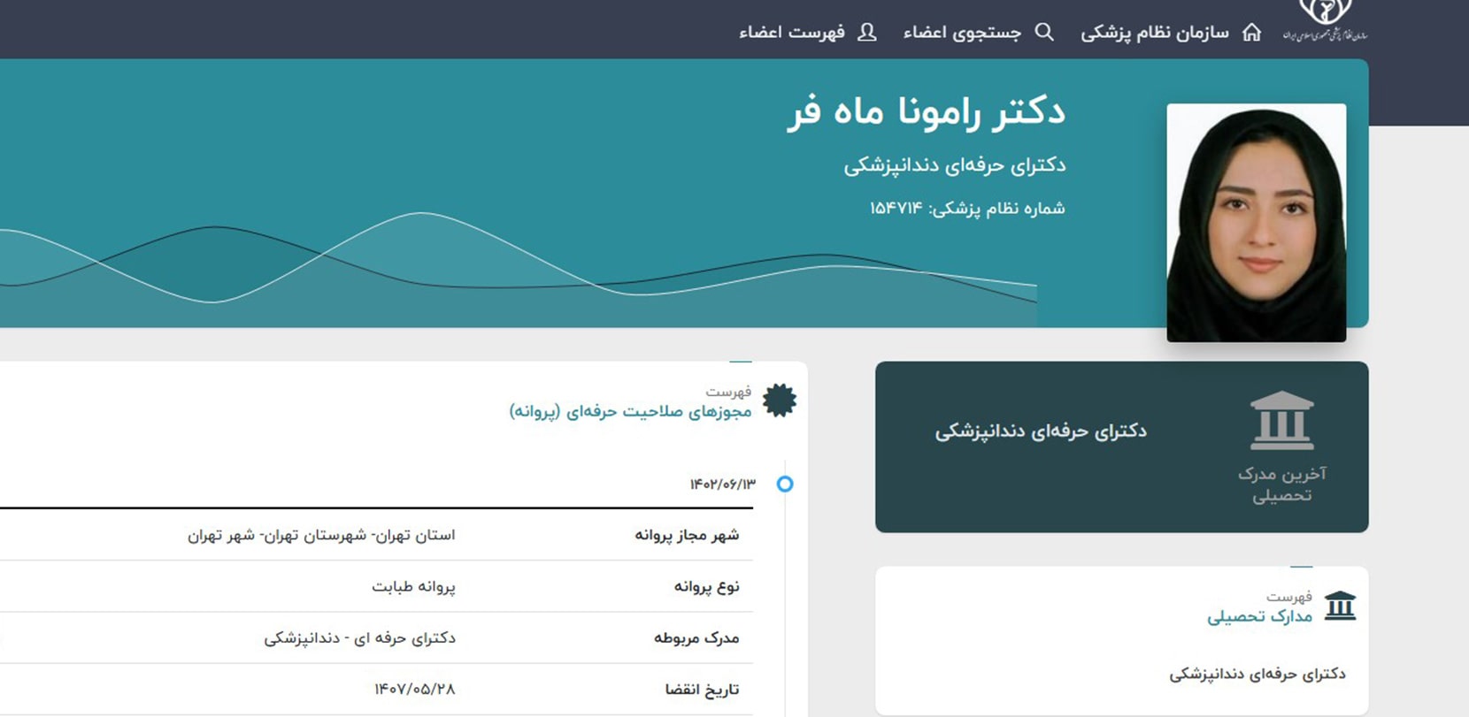This screenshot has height=717, width=1469.
Task: Open the فهرست اعضاء menu item
Action: click(x=792, y=33)
